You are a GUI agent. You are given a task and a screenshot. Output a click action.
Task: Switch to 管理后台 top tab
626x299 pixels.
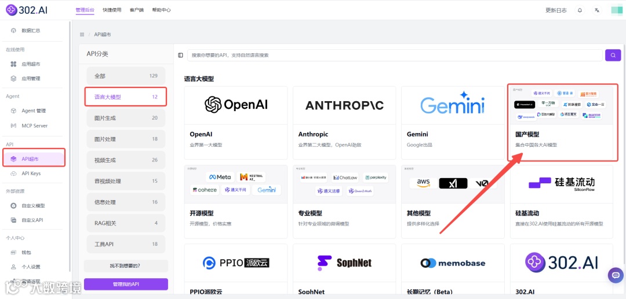point(85,10)
